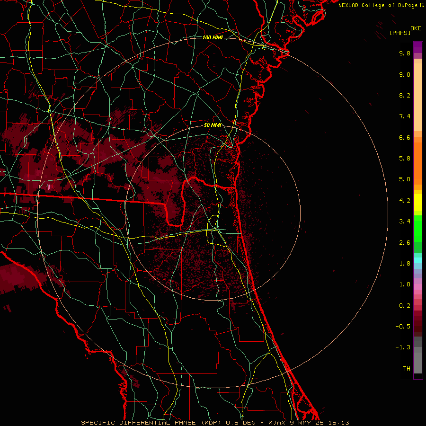This screenshot has width=426, height=426.
Task: Pick the purple segment at the top of the scale
Action: tap(418, 47)
